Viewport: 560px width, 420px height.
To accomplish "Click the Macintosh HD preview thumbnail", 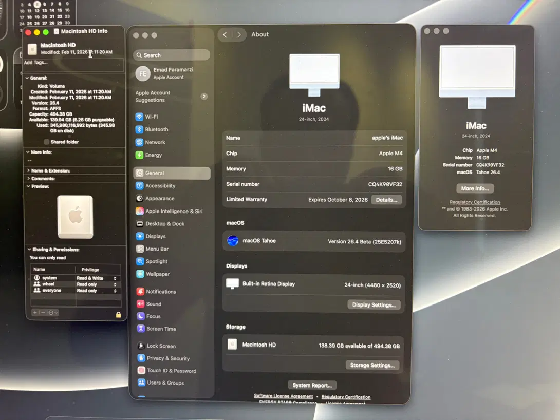I will click(76, 217).
